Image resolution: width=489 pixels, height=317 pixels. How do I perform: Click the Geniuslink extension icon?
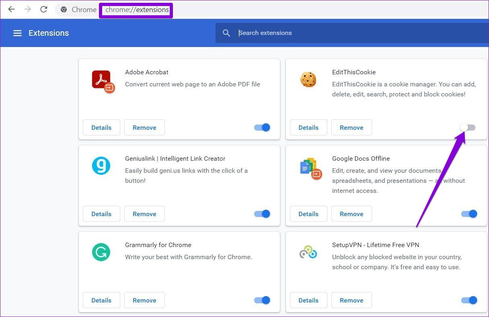101,166
